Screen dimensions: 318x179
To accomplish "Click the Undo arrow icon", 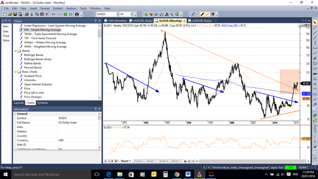I will 54,14.
